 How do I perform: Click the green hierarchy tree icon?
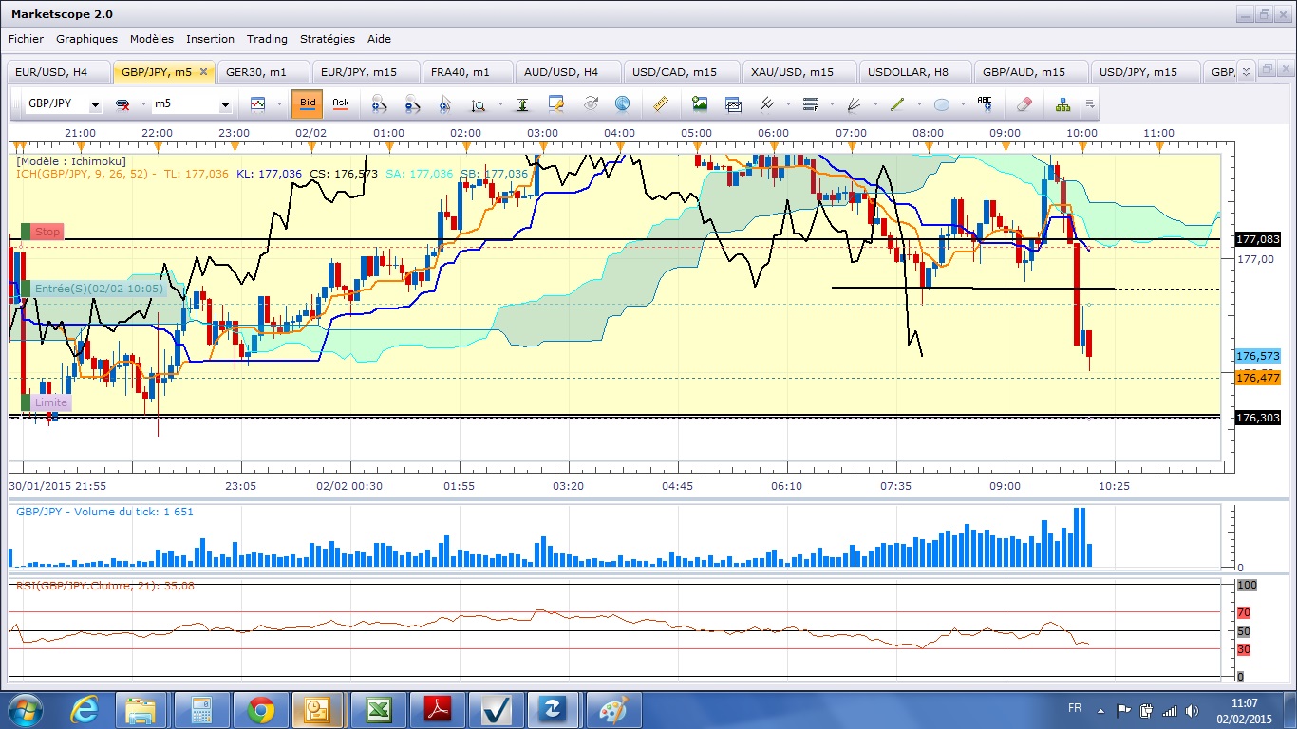point(1062,103)
